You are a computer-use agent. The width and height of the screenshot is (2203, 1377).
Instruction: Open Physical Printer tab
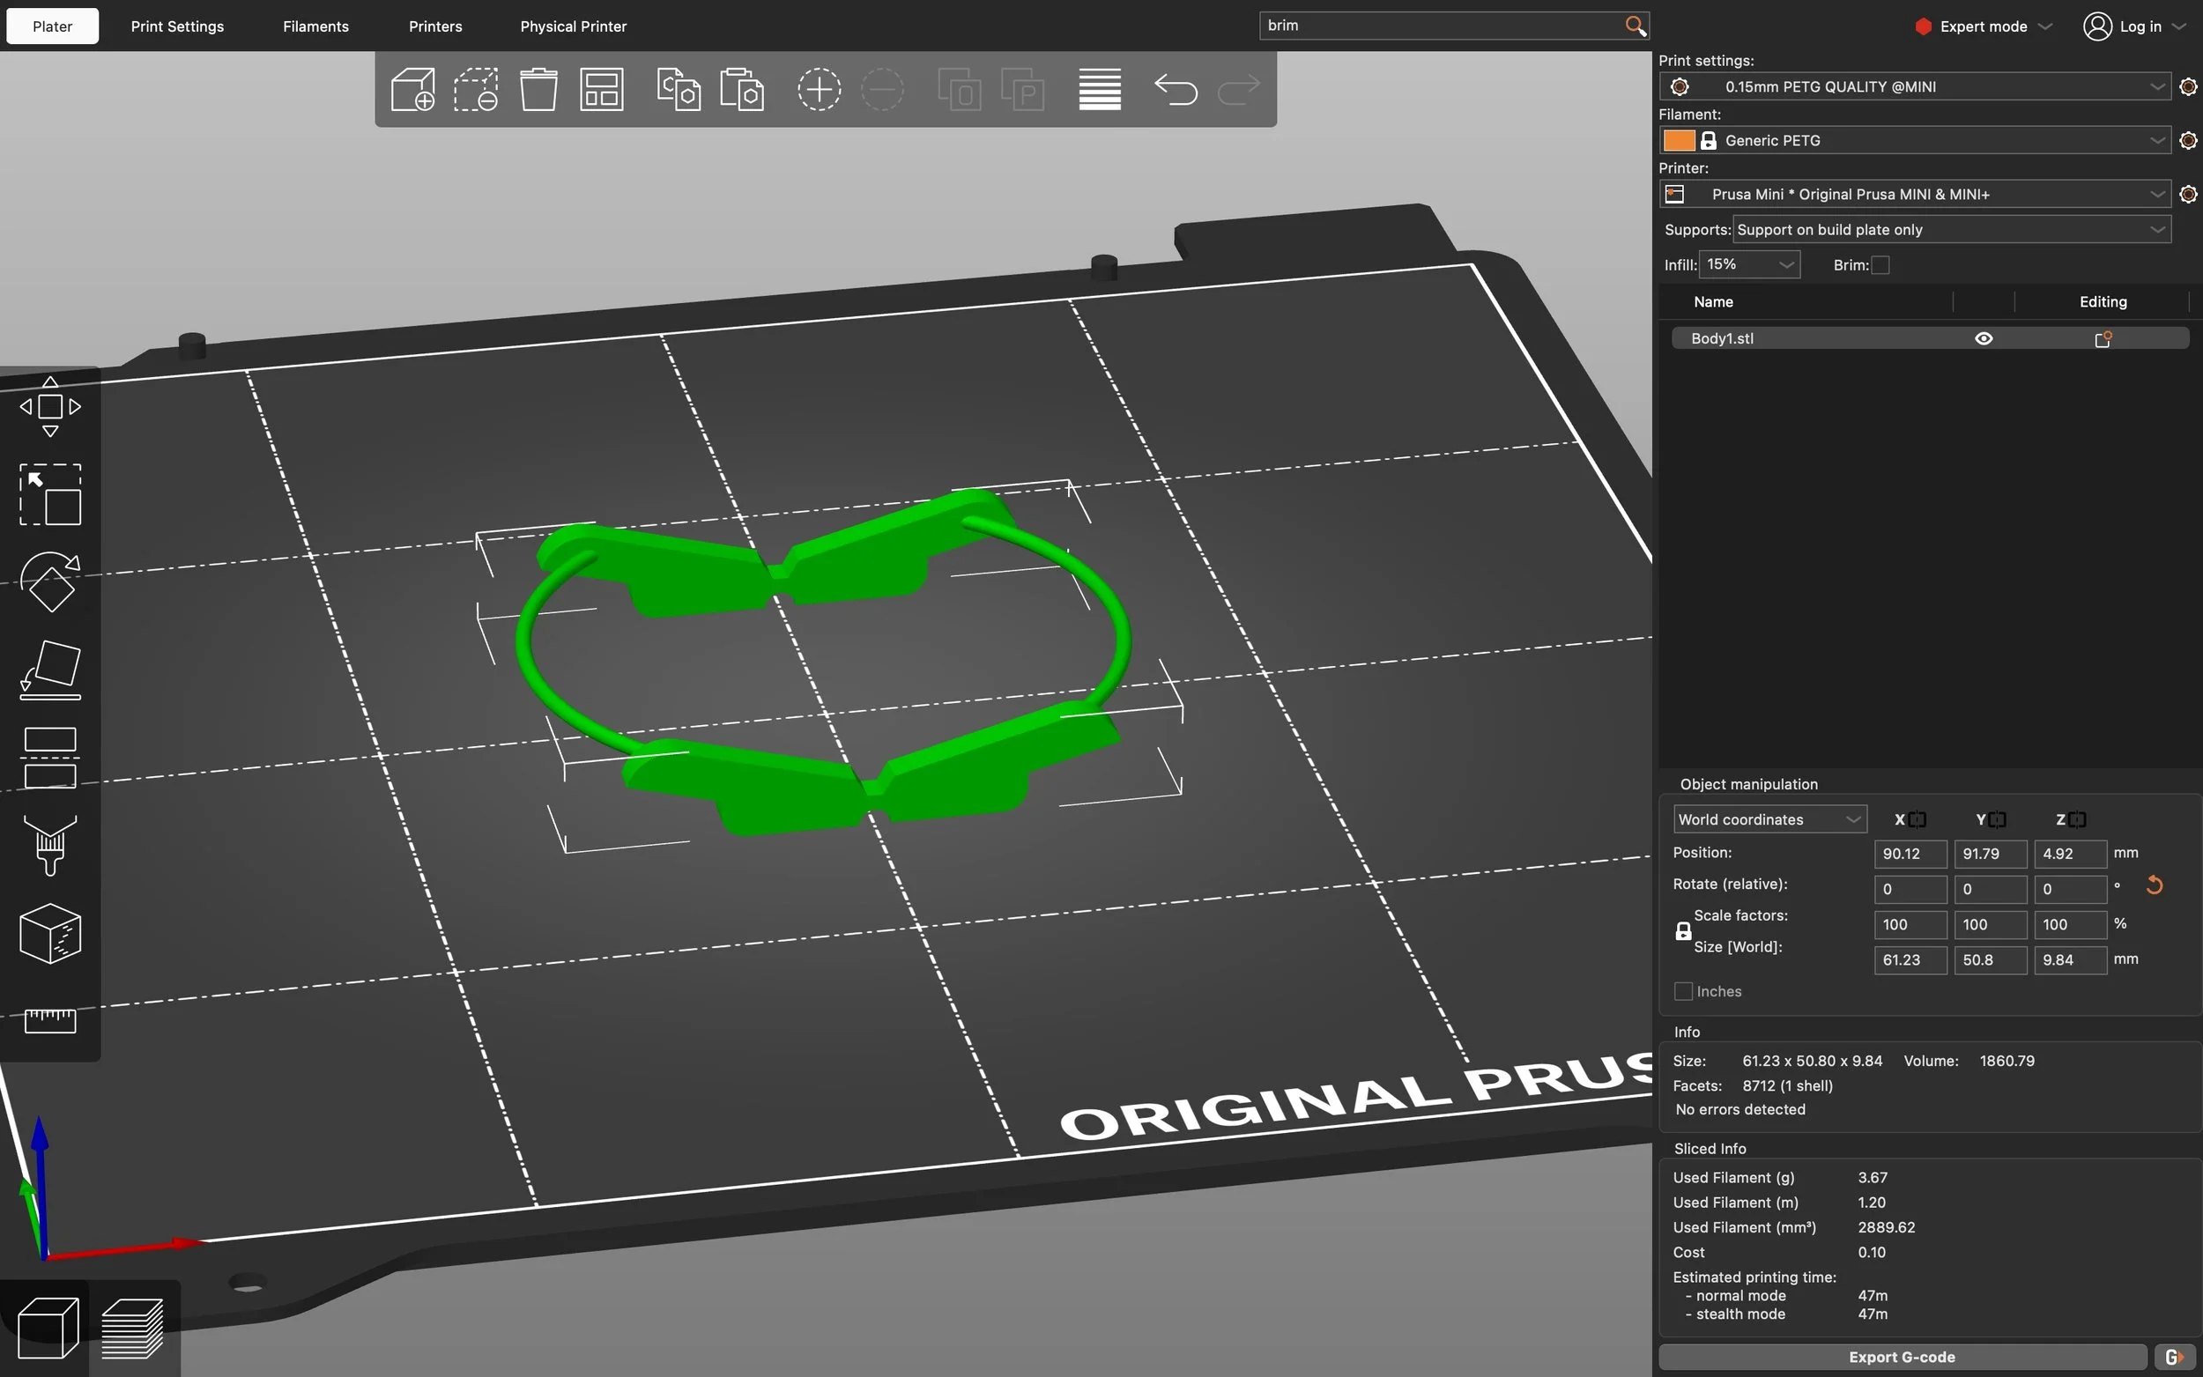point(574,26)
